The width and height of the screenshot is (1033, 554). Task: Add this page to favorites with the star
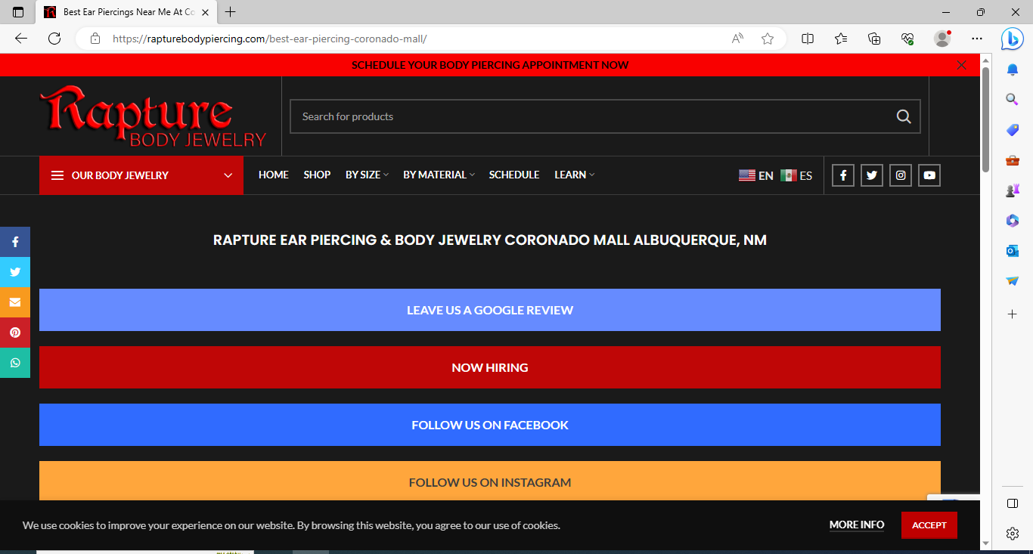pyautogui.click(x=768, y=39)
